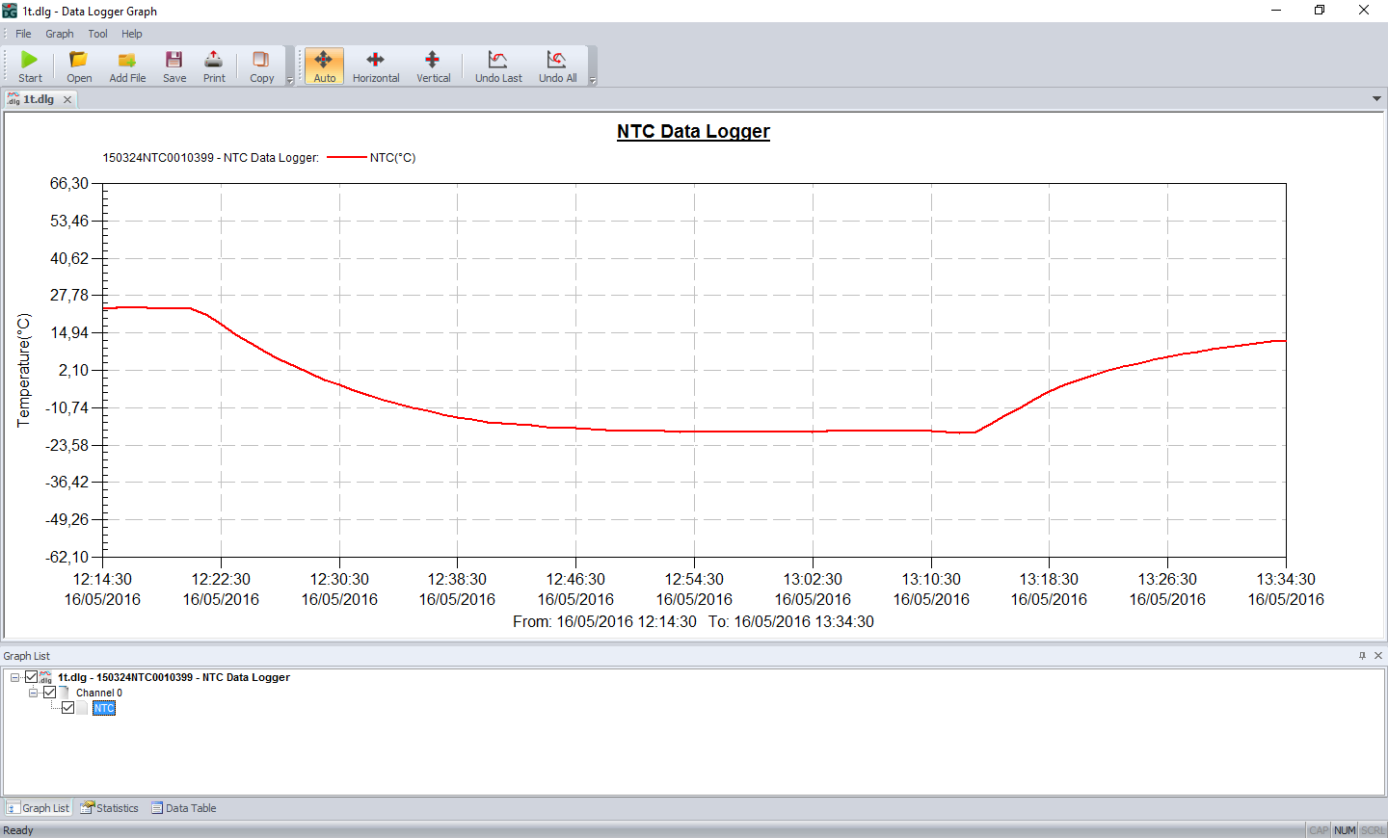Save the current graph
Viewport: 1388px width, 838px height.
click(x=173, y=65)
